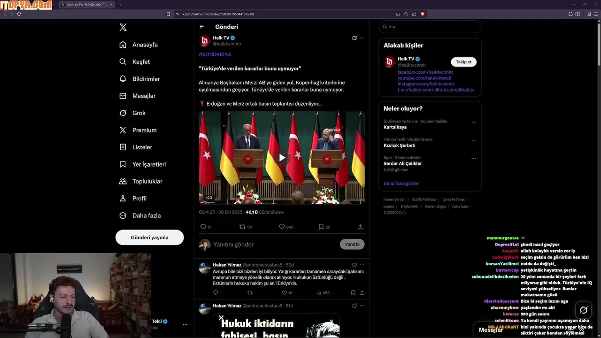This screenshot has width=601, height=338.
Task: Share first Hakan Yılmaz comment
Action: click(x=362, y=292)
